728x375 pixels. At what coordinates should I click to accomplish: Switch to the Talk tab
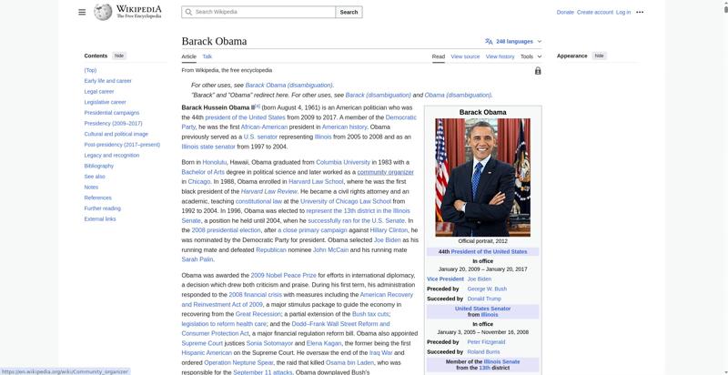click(207, 56)
